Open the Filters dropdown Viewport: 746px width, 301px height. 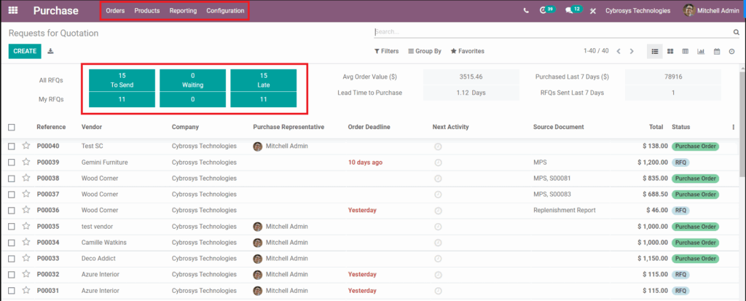pos(386,51)
